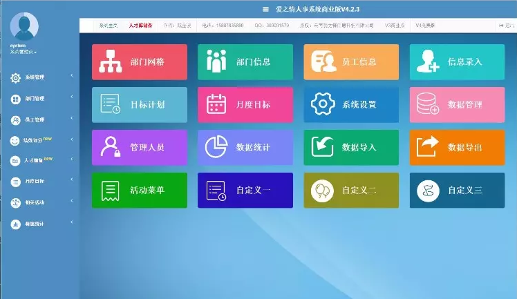Viewport: 517px width, 299px height.
Task: Open the 部门网格 org-chart tile
Action: pyautogui.click(x=139, y=62)
